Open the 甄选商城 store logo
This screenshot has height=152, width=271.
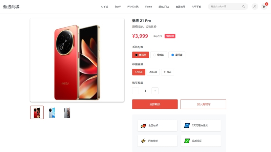click(11, 6)
